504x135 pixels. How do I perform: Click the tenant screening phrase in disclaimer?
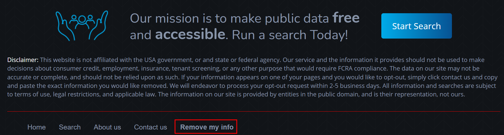click(x=196, y=68)
